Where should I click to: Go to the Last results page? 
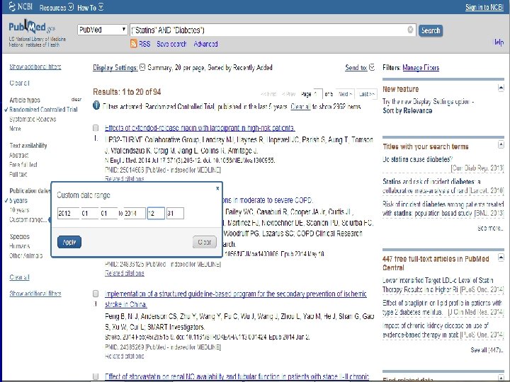367,94
